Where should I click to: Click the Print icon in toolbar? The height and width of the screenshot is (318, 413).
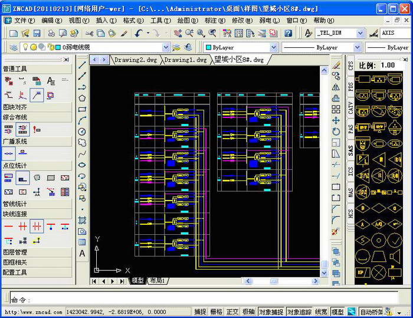[x=51, y=34]
